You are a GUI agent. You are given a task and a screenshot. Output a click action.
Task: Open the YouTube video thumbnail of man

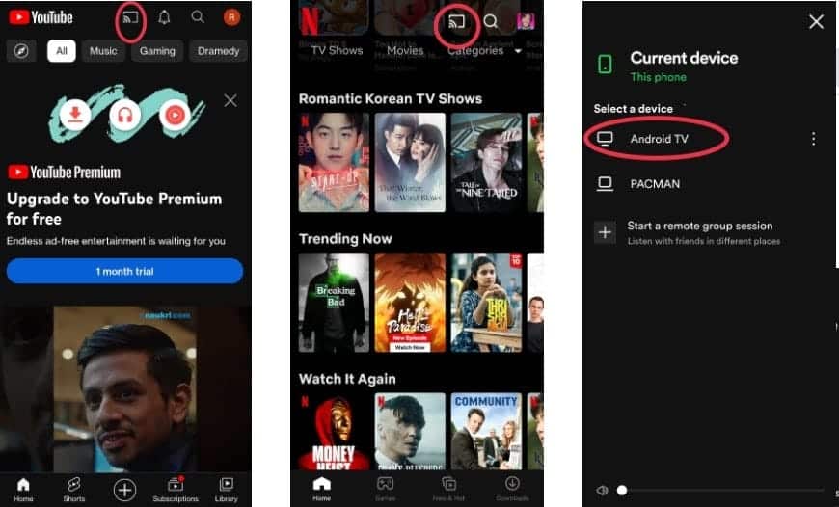124,387
